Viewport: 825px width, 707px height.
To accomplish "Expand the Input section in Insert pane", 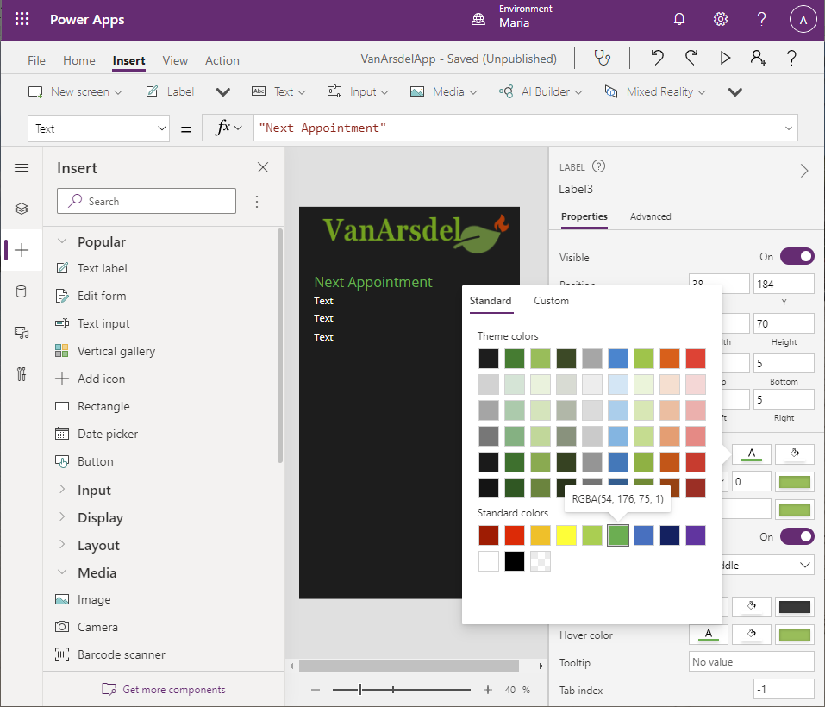I will (61, 489).
